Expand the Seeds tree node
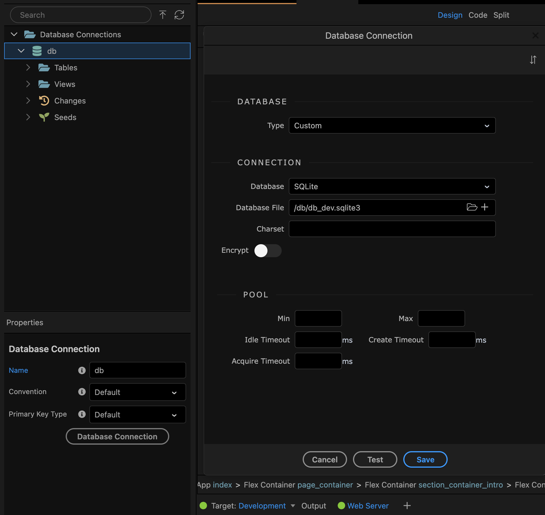The image size is (545, 515). click(28, 117)
